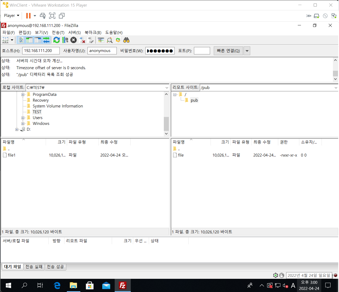
Task: Open the local site path dropdown
Action: (167, 88)
